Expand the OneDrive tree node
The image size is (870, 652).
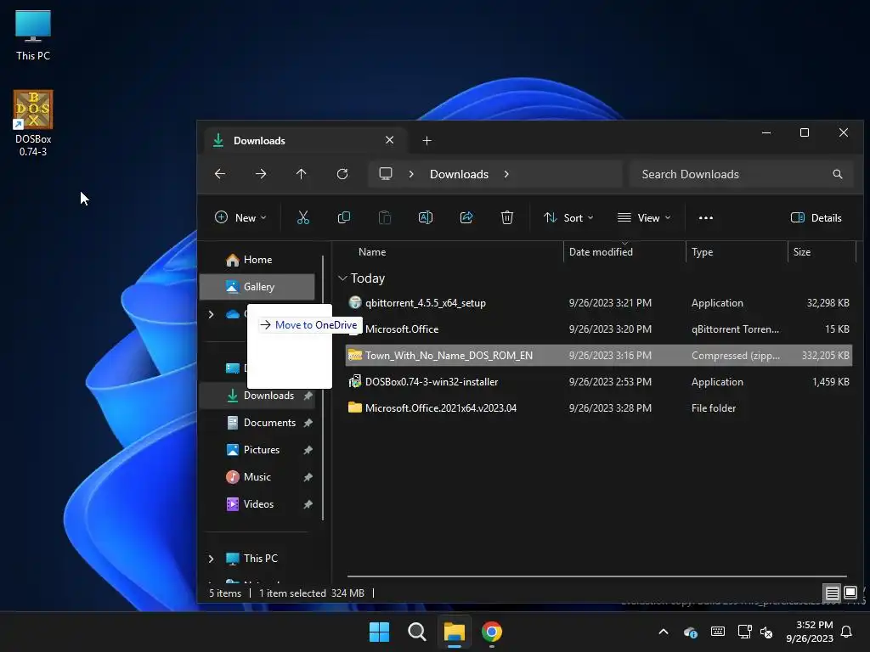[x=211, y=314]
